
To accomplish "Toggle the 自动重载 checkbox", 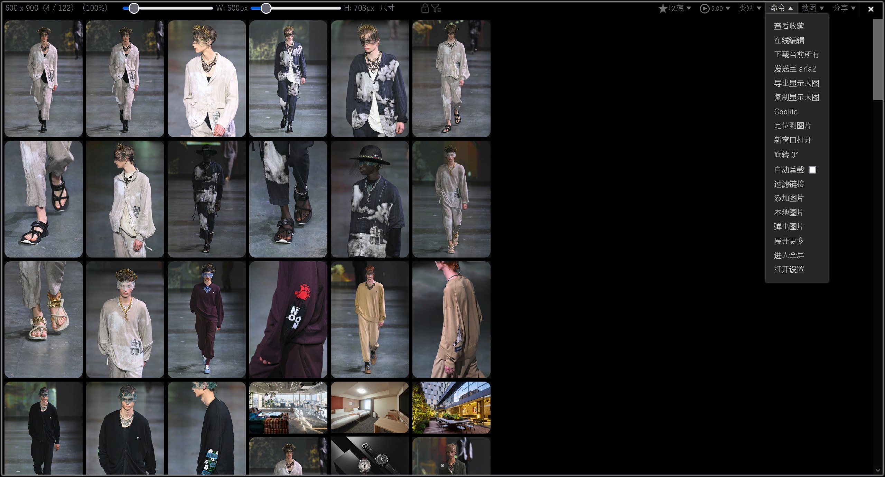I will 812,170.
